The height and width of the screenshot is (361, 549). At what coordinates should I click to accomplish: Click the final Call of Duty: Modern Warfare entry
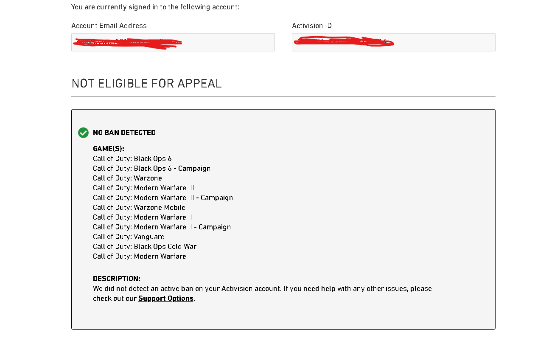(139, 256)
